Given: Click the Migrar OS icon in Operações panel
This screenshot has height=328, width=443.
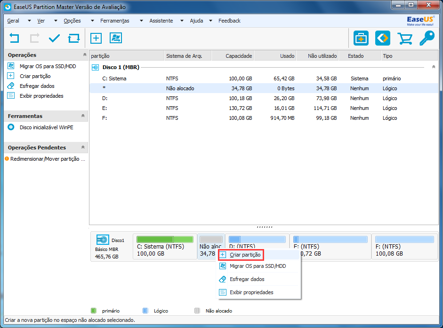Looking at the screenshot, I should [x=11, y=66].
